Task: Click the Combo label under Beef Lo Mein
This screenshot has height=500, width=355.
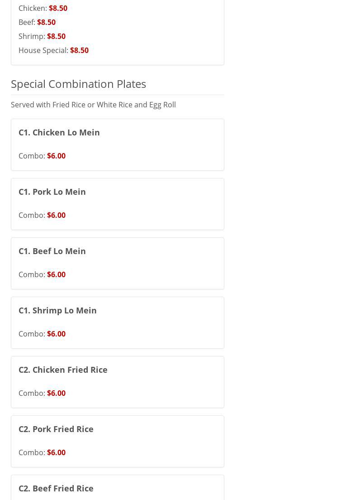Action: pyautogui.click(x=32, y=274)
